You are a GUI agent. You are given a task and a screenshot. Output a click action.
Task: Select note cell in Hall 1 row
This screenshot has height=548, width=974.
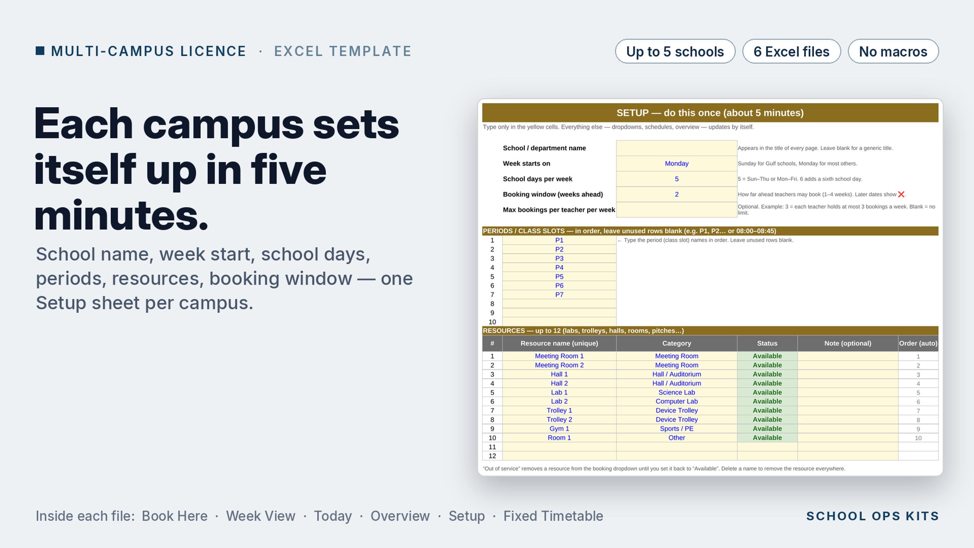click(x=848, y=374)
